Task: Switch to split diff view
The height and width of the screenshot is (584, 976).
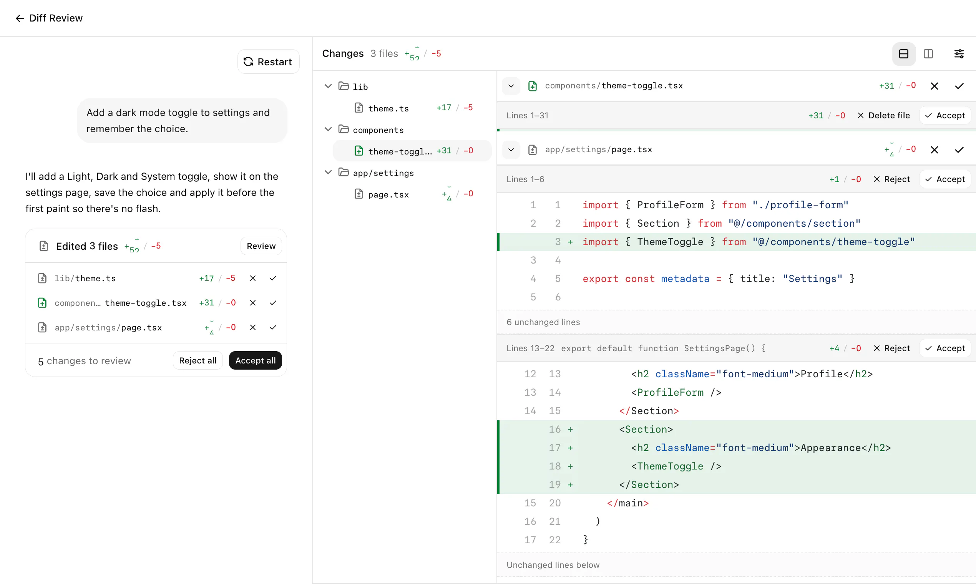Action: coord(928,54)
